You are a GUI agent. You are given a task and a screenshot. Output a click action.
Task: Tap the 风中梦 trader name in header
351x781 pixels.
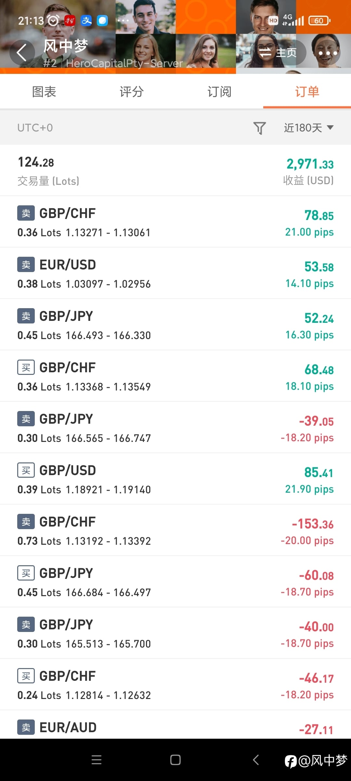click(x=66, y=46)
